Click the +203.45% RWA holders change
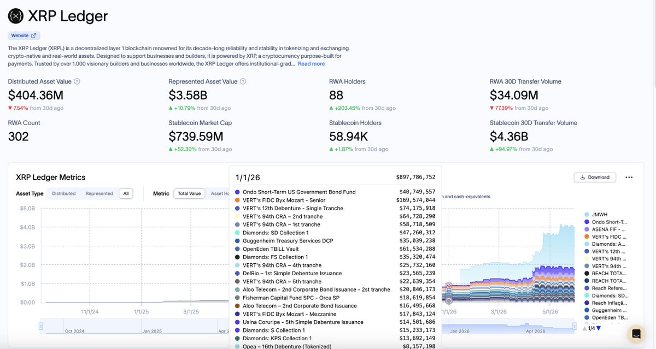 [344, 108]
